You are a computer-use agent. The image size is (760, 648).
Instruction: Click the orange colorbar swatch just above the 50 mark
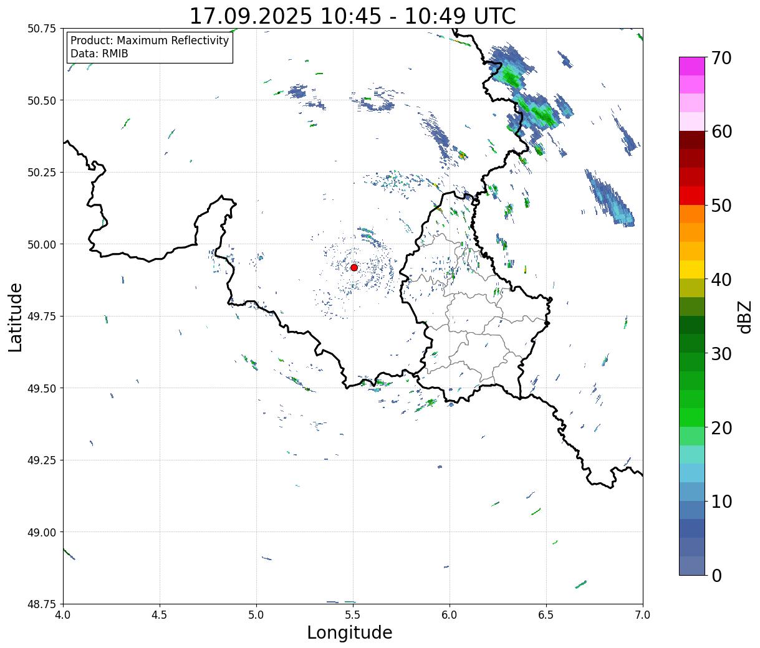pyautogui.click(x=692, y=214)
